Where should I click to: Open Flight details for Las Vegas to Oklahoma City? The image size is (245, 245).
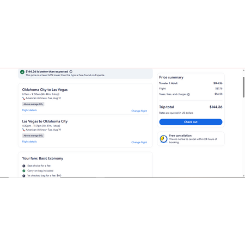pyautogui.click(x=29, y=142)
